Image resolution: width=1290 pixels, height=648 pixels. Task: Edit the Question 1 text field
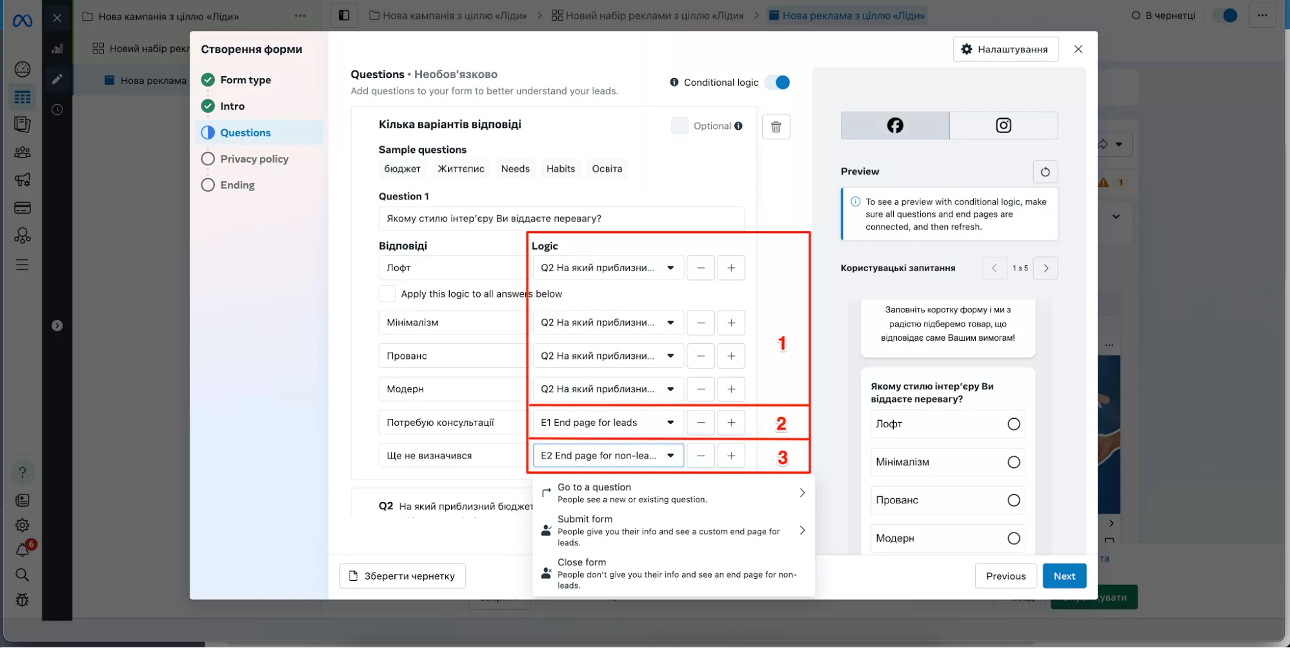(561, 219)
